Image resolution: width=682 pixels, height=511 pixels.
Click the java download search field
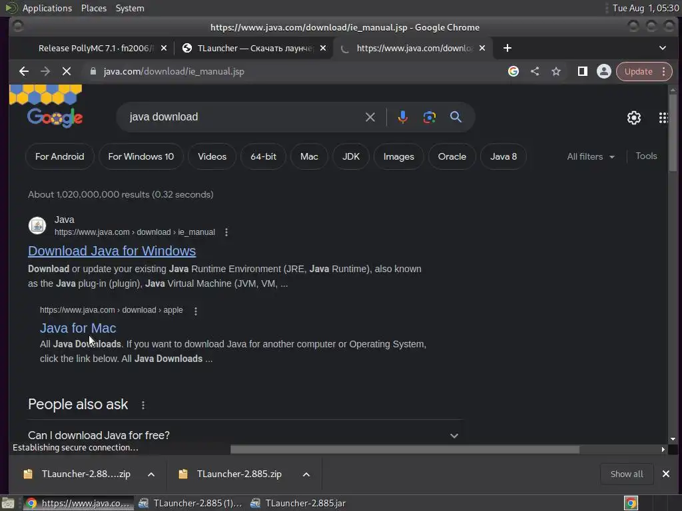(244, 117)
